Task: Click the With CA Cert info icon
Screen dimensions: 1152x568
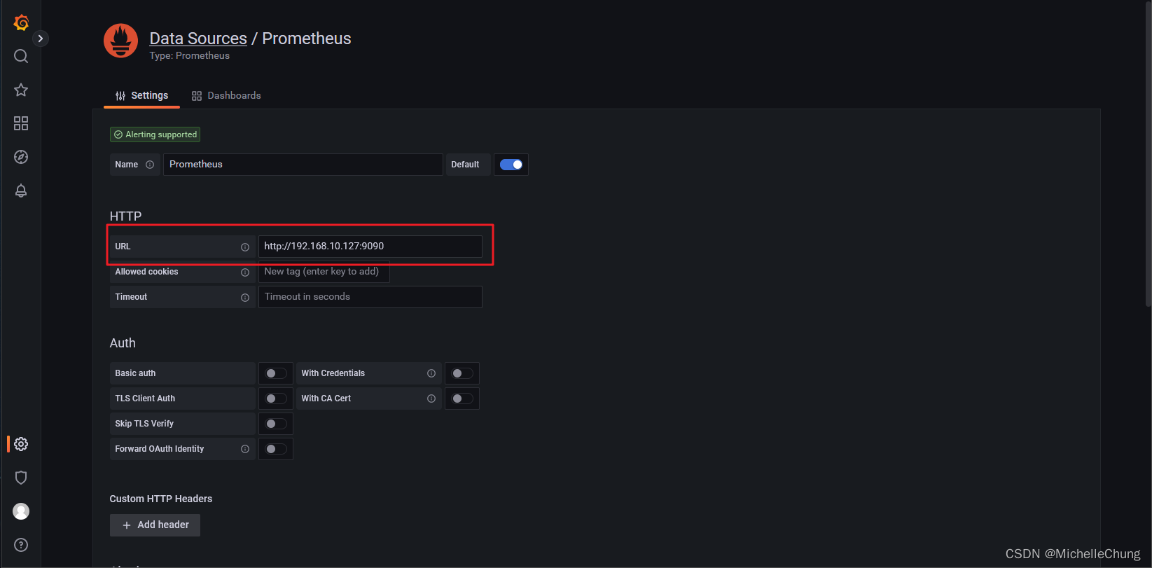Action: point(431,399)
